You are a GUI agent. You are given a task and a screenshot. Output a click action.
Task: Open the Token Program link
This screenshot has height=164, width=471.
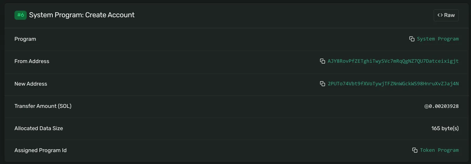click(x=439, y=150)
